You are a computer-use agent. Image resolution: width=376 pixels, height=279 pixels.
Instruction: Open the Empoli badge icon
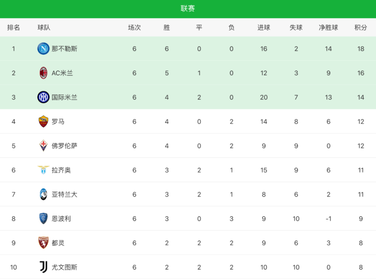[43, 218]
